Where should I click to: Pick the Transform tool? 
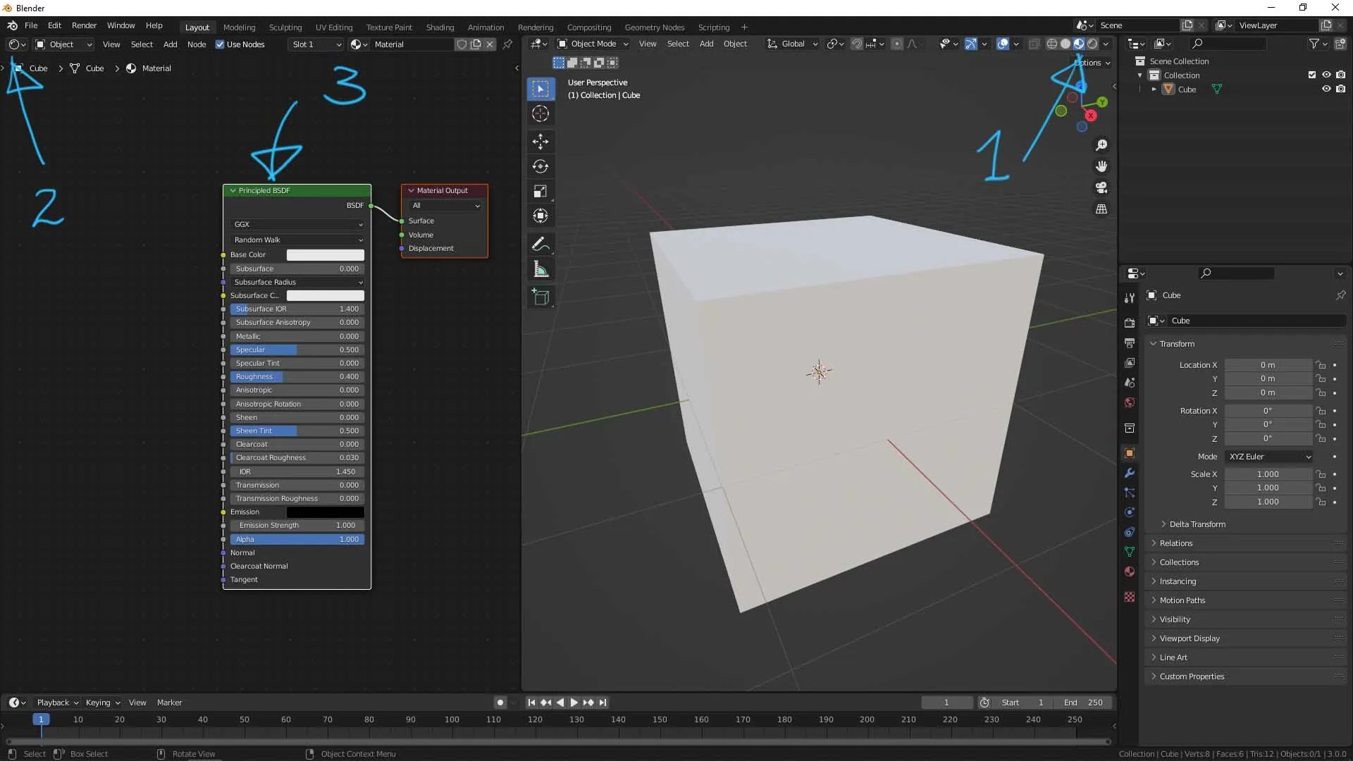pyautogui.click(x=540, y=216)
